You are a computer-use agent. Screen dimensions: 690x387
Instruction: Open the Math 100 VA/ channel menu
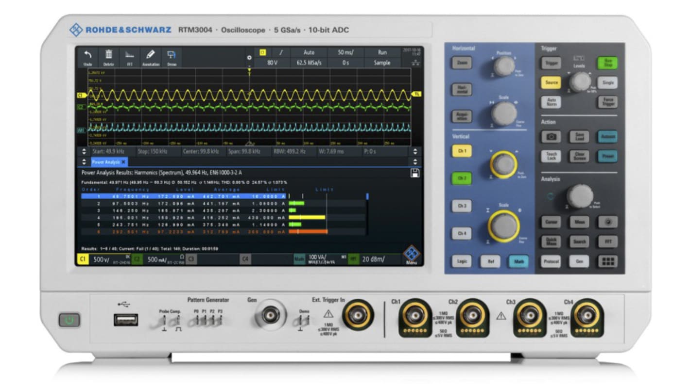click(x=319, y=259)
